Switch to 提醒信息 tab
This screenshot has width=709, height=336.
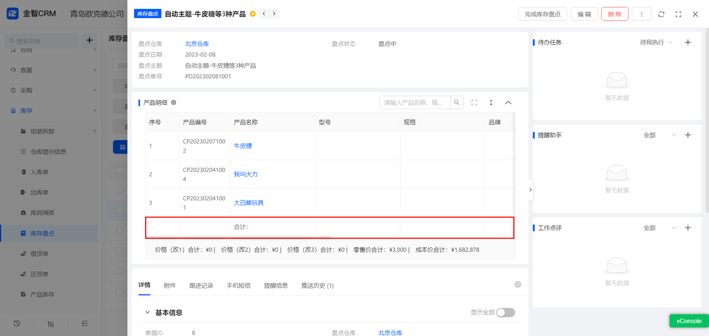click(276, 286)
